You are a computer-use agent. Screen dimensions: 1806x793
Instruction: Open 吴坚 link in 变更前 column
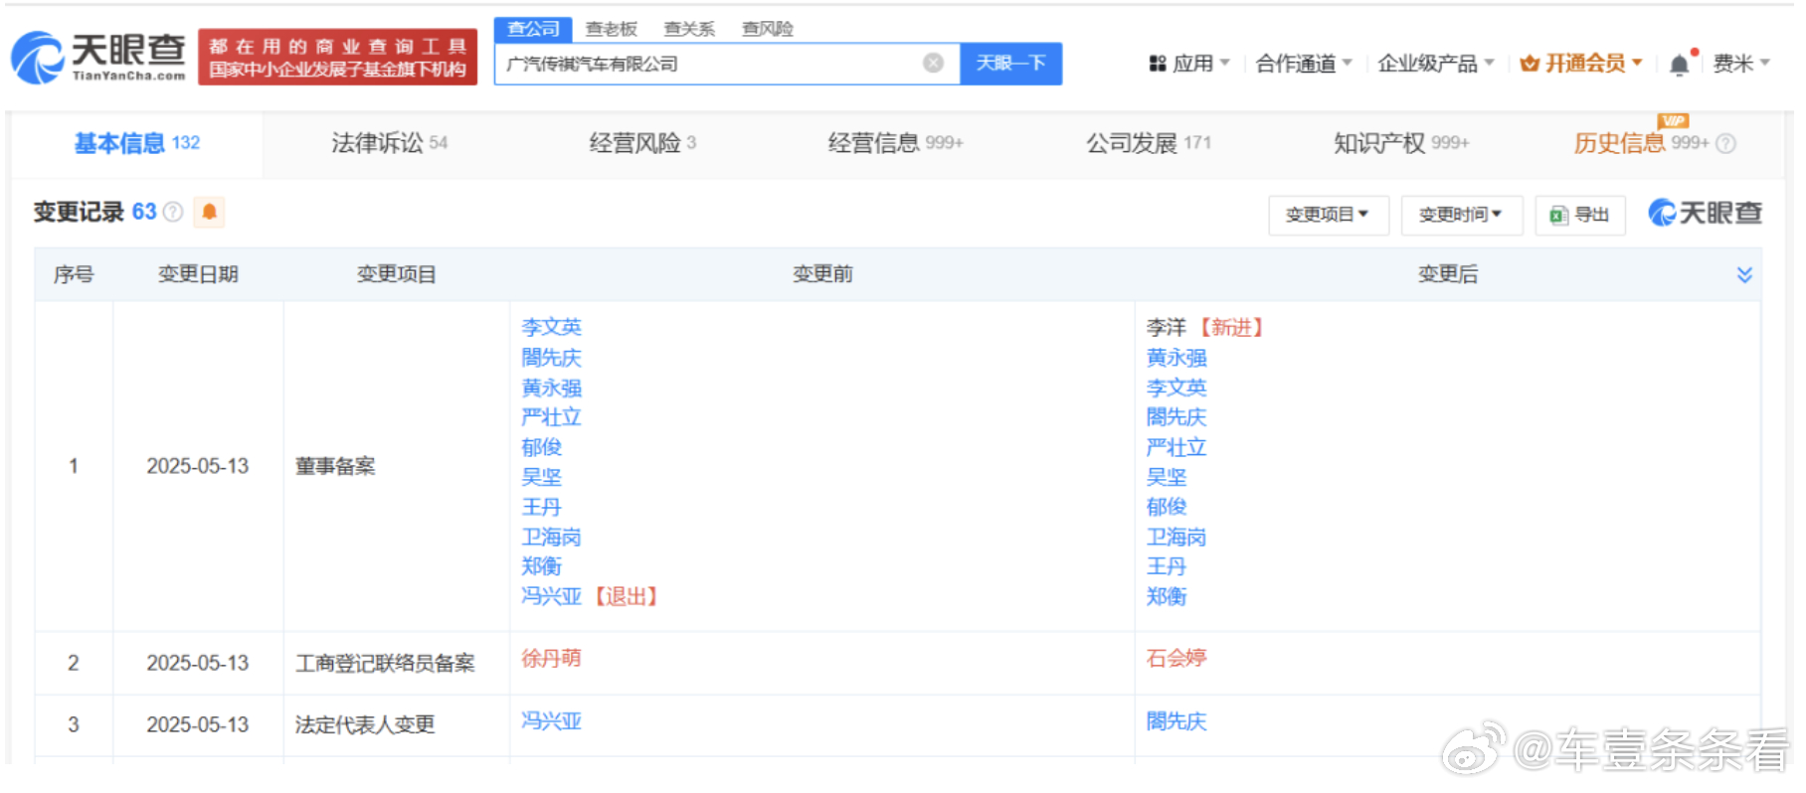click(541, 477)
